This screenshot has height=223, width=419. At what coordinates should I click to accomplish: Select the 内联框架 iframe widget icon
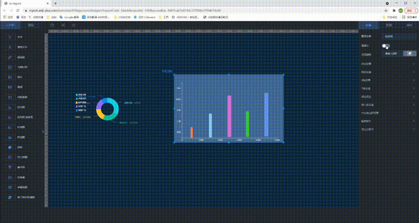click(x=10, y=97)
